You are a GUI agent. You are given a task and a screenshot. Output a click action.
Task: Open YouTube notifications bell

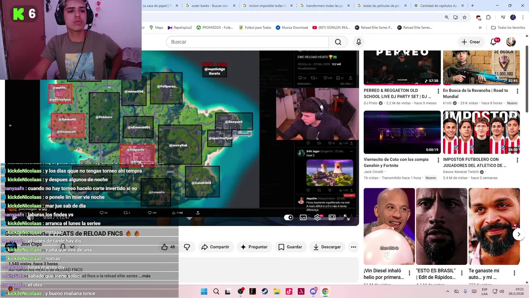[x=493, y=42]
